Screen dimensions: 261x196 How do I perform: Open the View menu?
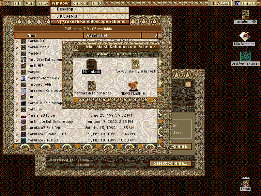tap(42, 3)
